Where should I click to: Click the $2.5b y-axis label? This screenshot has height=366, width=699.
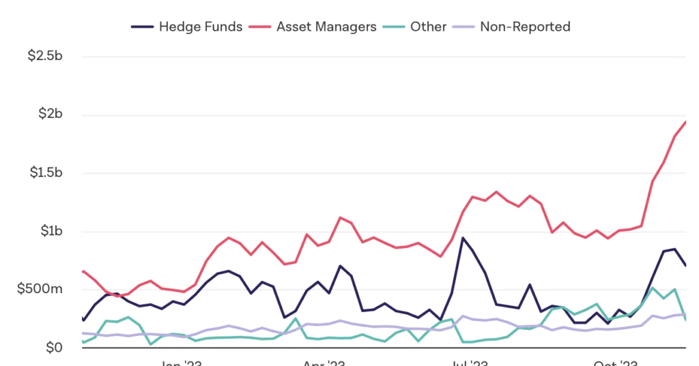[x=45, y=56]
